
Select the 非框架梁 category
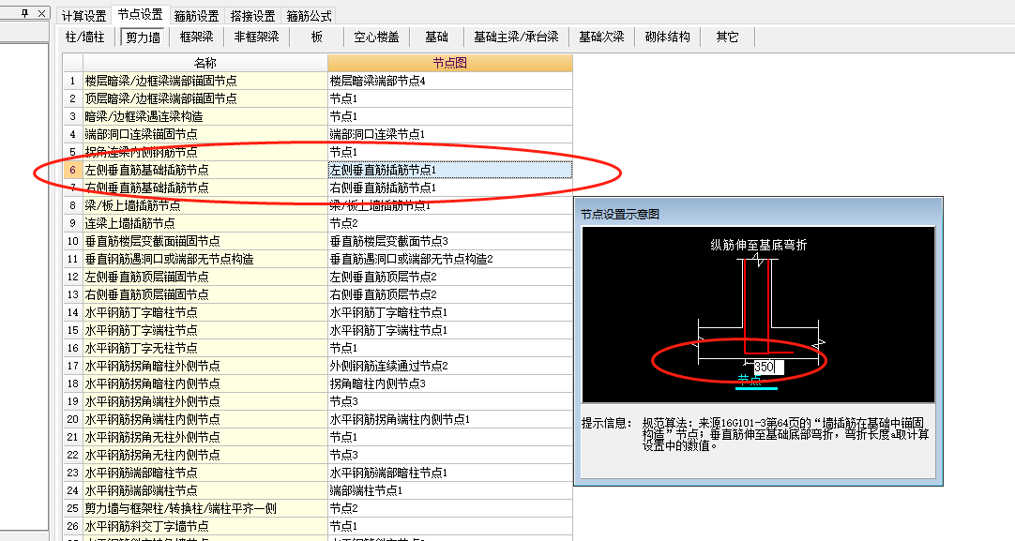(256, 37)
